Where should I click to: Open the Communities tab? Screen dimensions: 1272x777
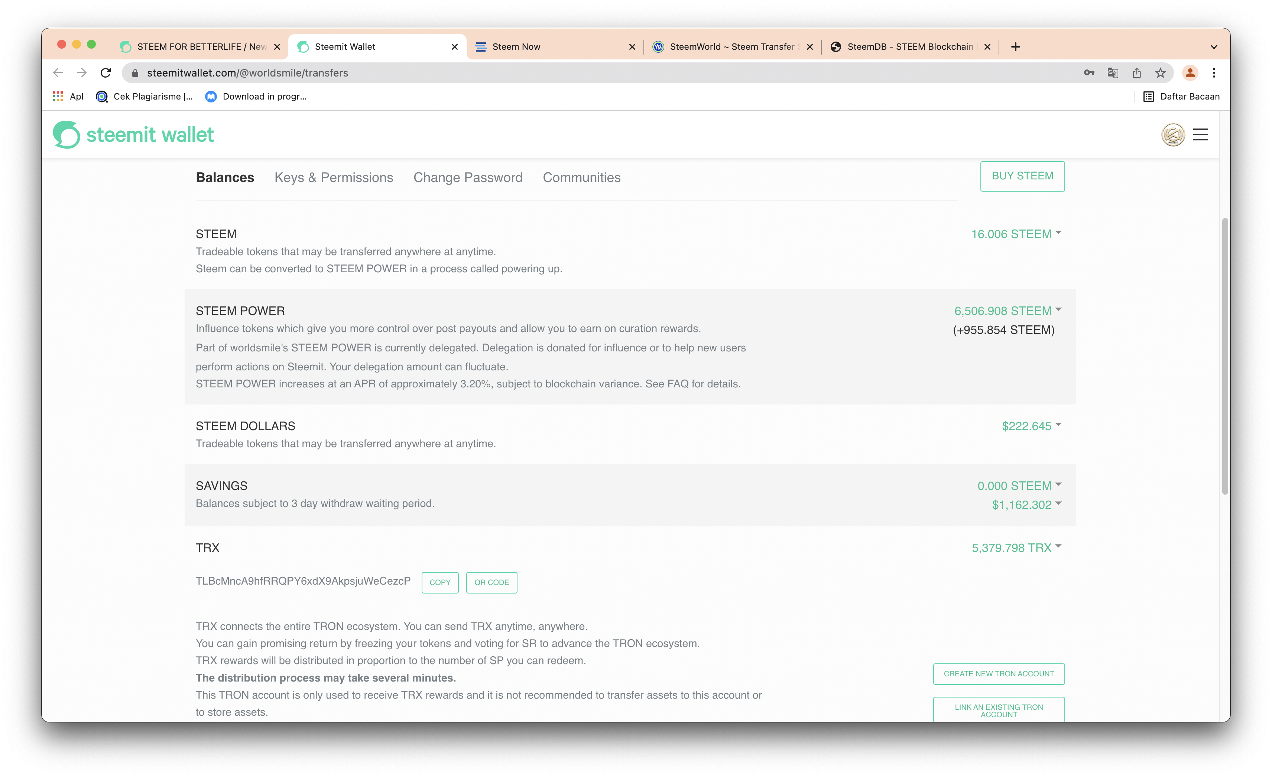coord(581,178)
